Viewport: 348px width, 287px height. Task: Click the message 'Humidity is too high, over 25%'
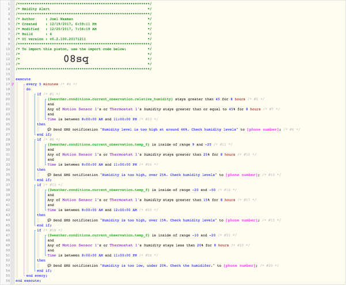(x=158, y=175)
